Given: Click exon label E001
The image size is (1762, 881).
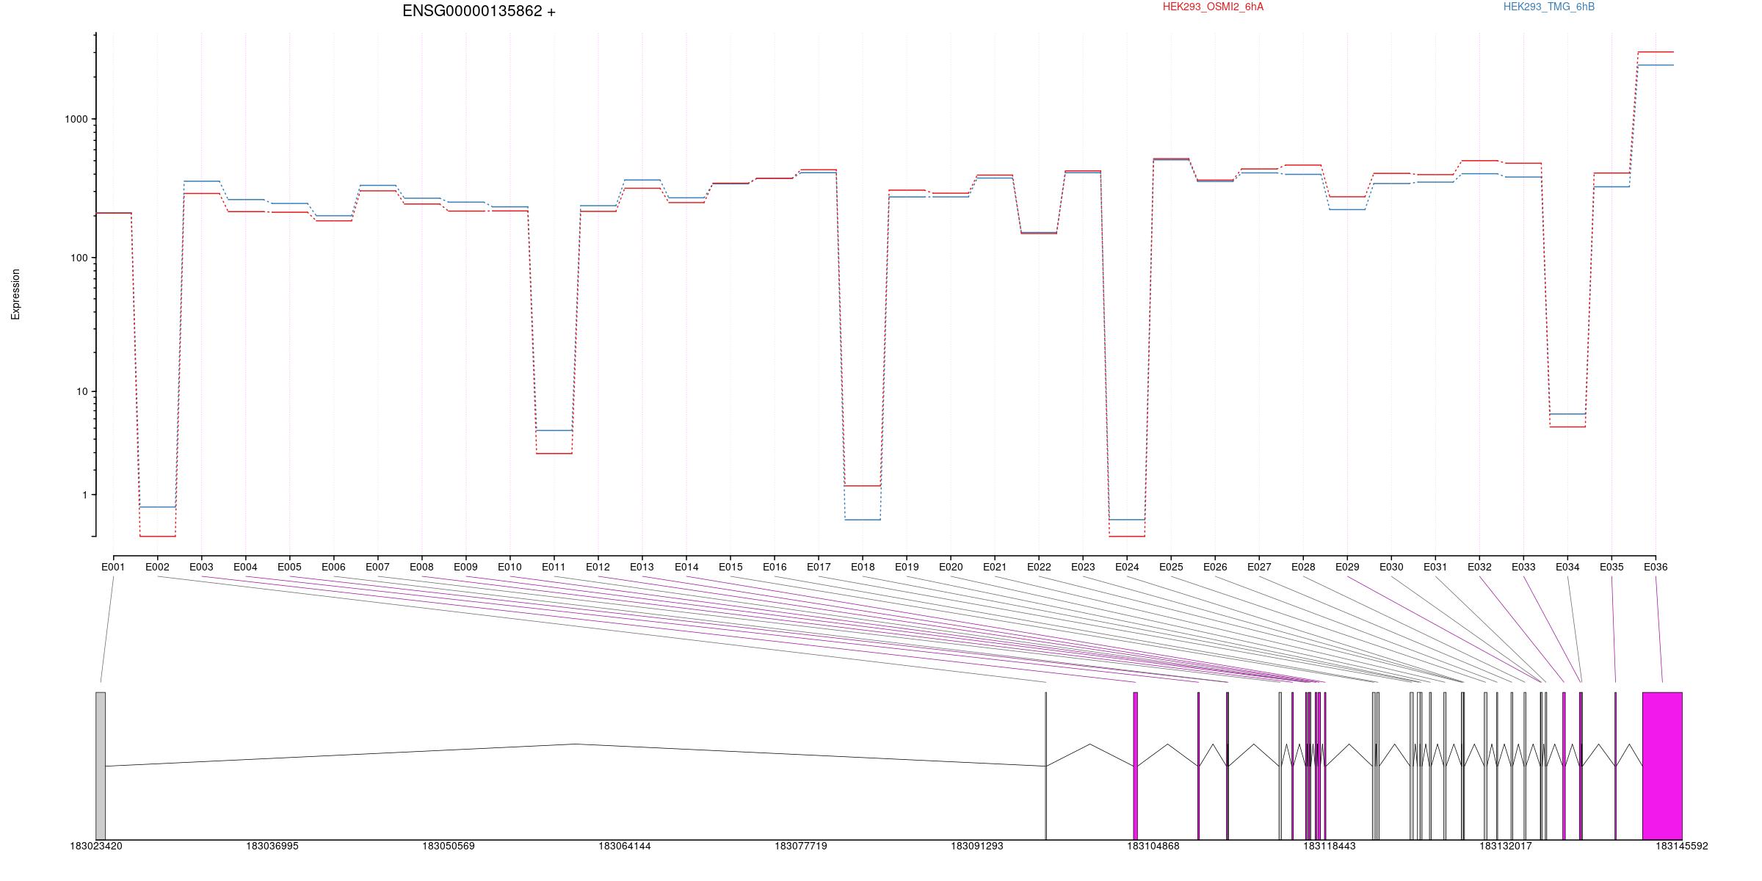Looking at the screenshot, I should 113,567.
